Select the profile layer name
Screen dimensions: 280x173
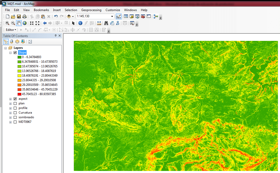click(23, 108)
